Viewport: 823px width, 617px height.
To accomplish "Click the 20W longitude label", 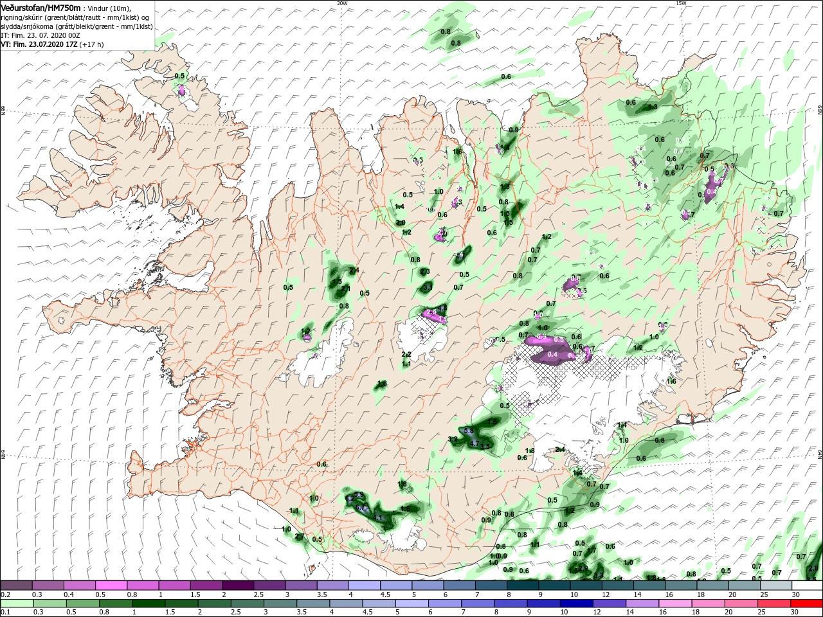I will pos(342,3).
